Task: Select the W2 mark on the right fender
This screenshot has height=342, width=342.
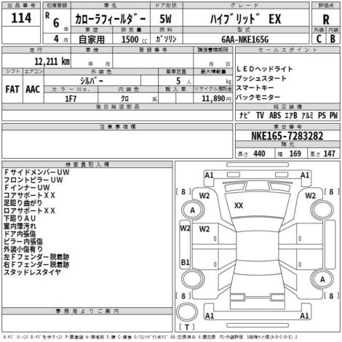Action: pos(310,196)
